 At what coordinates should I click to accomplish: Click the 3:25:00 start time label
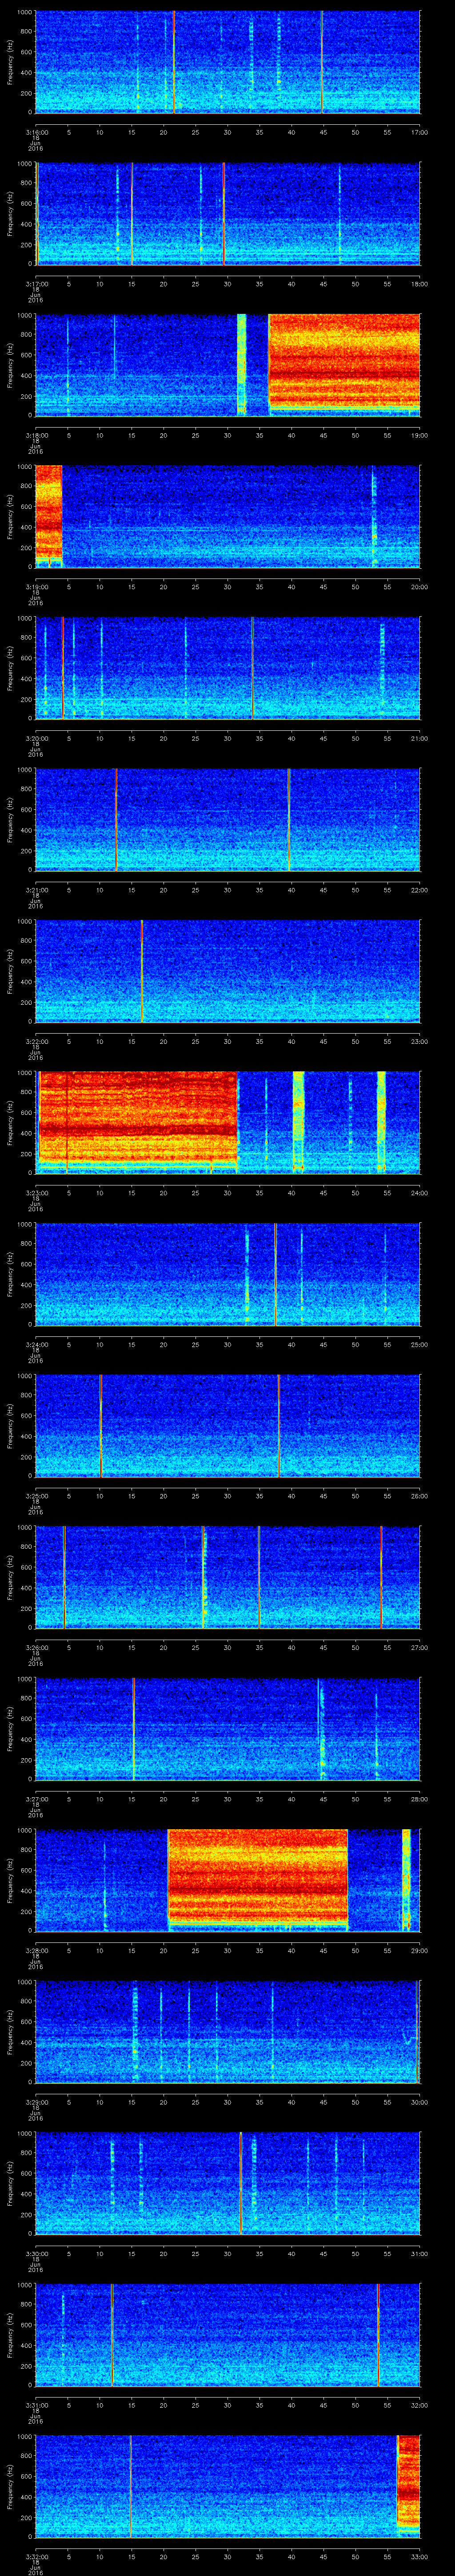click(x=36, y=1496)
